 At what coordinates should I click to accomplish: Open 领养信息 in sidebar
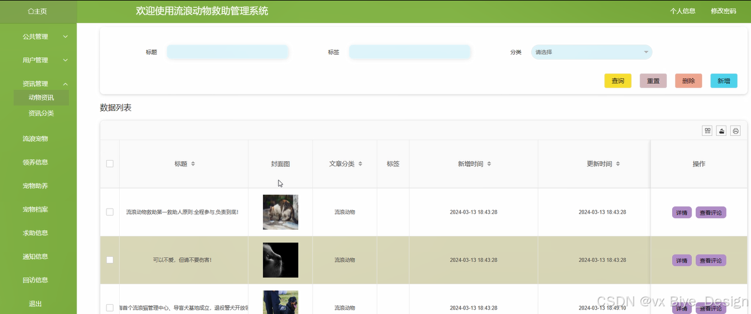(35, 162)
